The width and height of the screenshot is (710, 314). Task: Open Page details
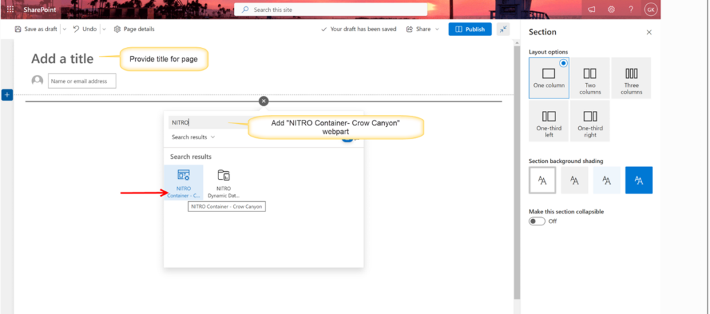134,29
